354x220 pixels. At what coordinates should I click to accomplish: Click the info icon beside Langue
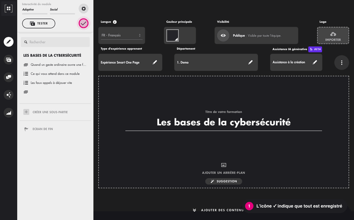pos(115,22)
